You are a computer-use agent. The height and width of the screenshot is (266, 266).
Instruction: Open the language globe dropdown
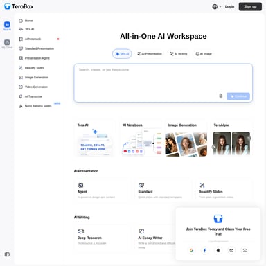click(x=217, y=7)
